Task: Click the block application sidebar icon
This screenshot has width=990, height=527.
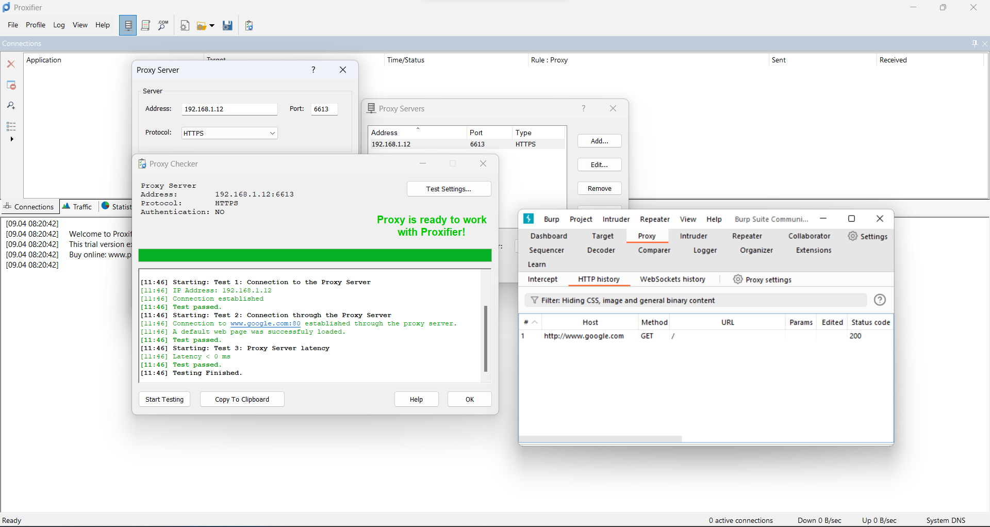Action: tap(11, 85)
